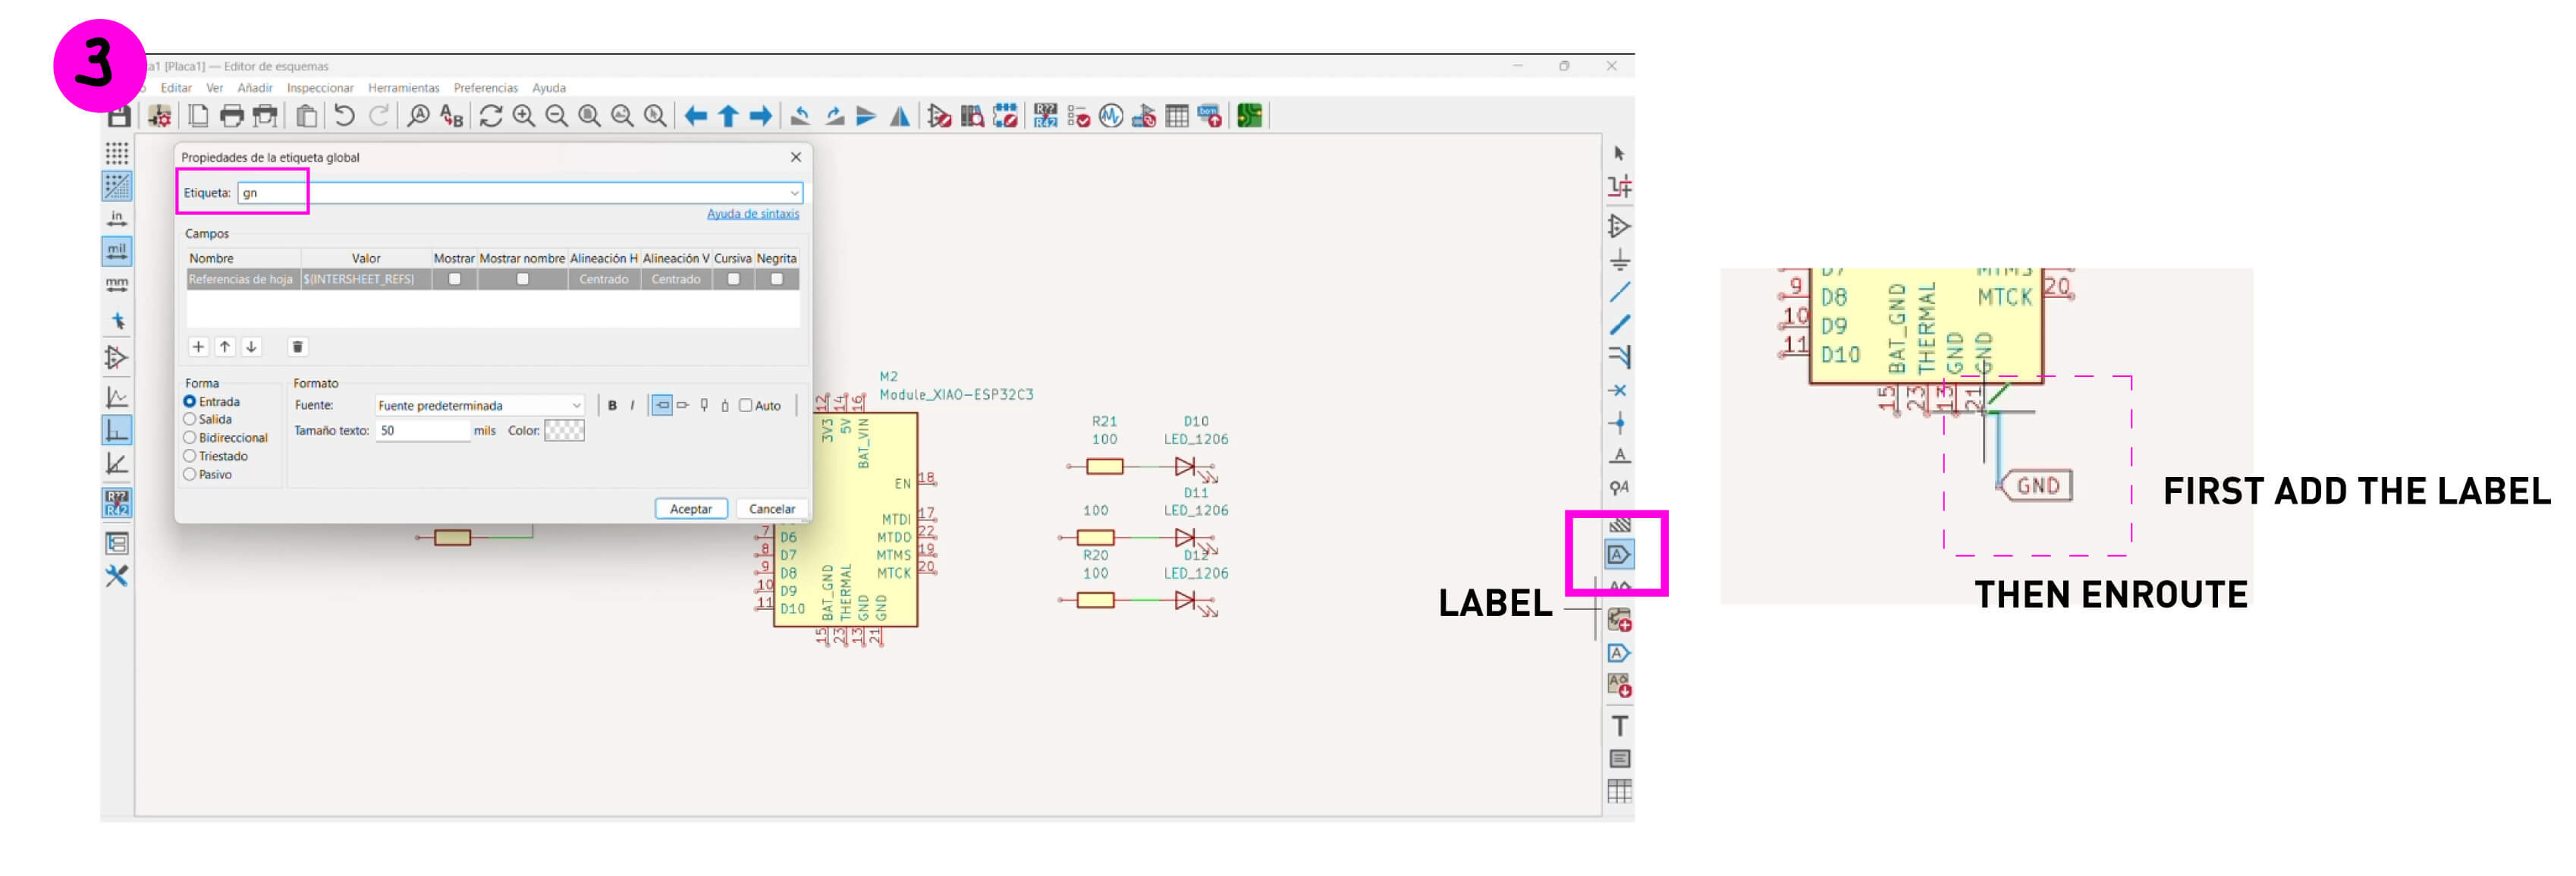The width and height of the screenshot is (2576, 876).
Task: Navigate up one sheet level
Action: click(x=728, y=116)
